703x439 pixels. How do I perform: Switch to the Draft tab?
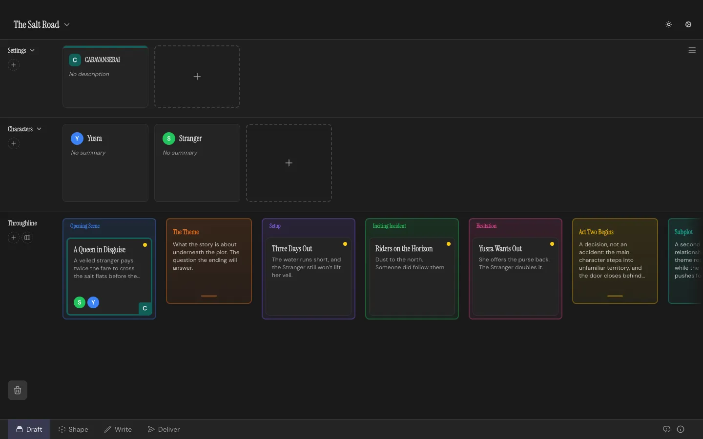[x=29, y=429]
